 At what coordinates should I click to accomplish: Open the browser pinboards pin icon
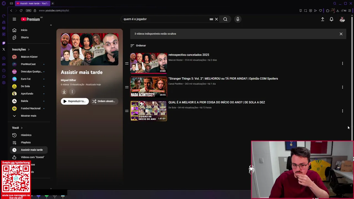tap(301, 11)
